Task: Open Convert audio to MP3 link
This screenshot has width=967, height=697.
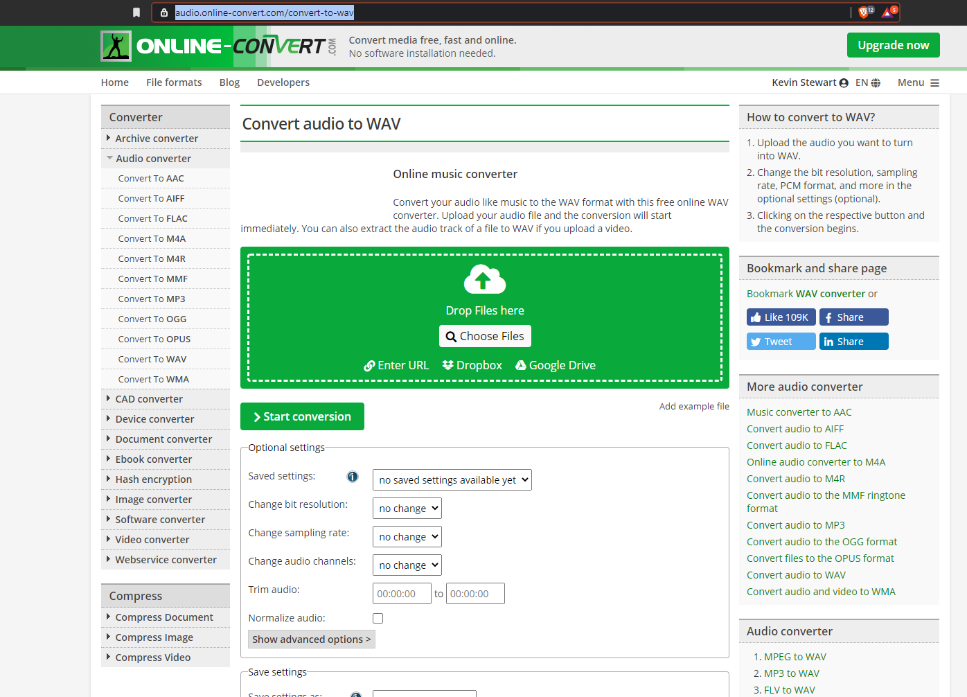Action: tap(796, 525)
